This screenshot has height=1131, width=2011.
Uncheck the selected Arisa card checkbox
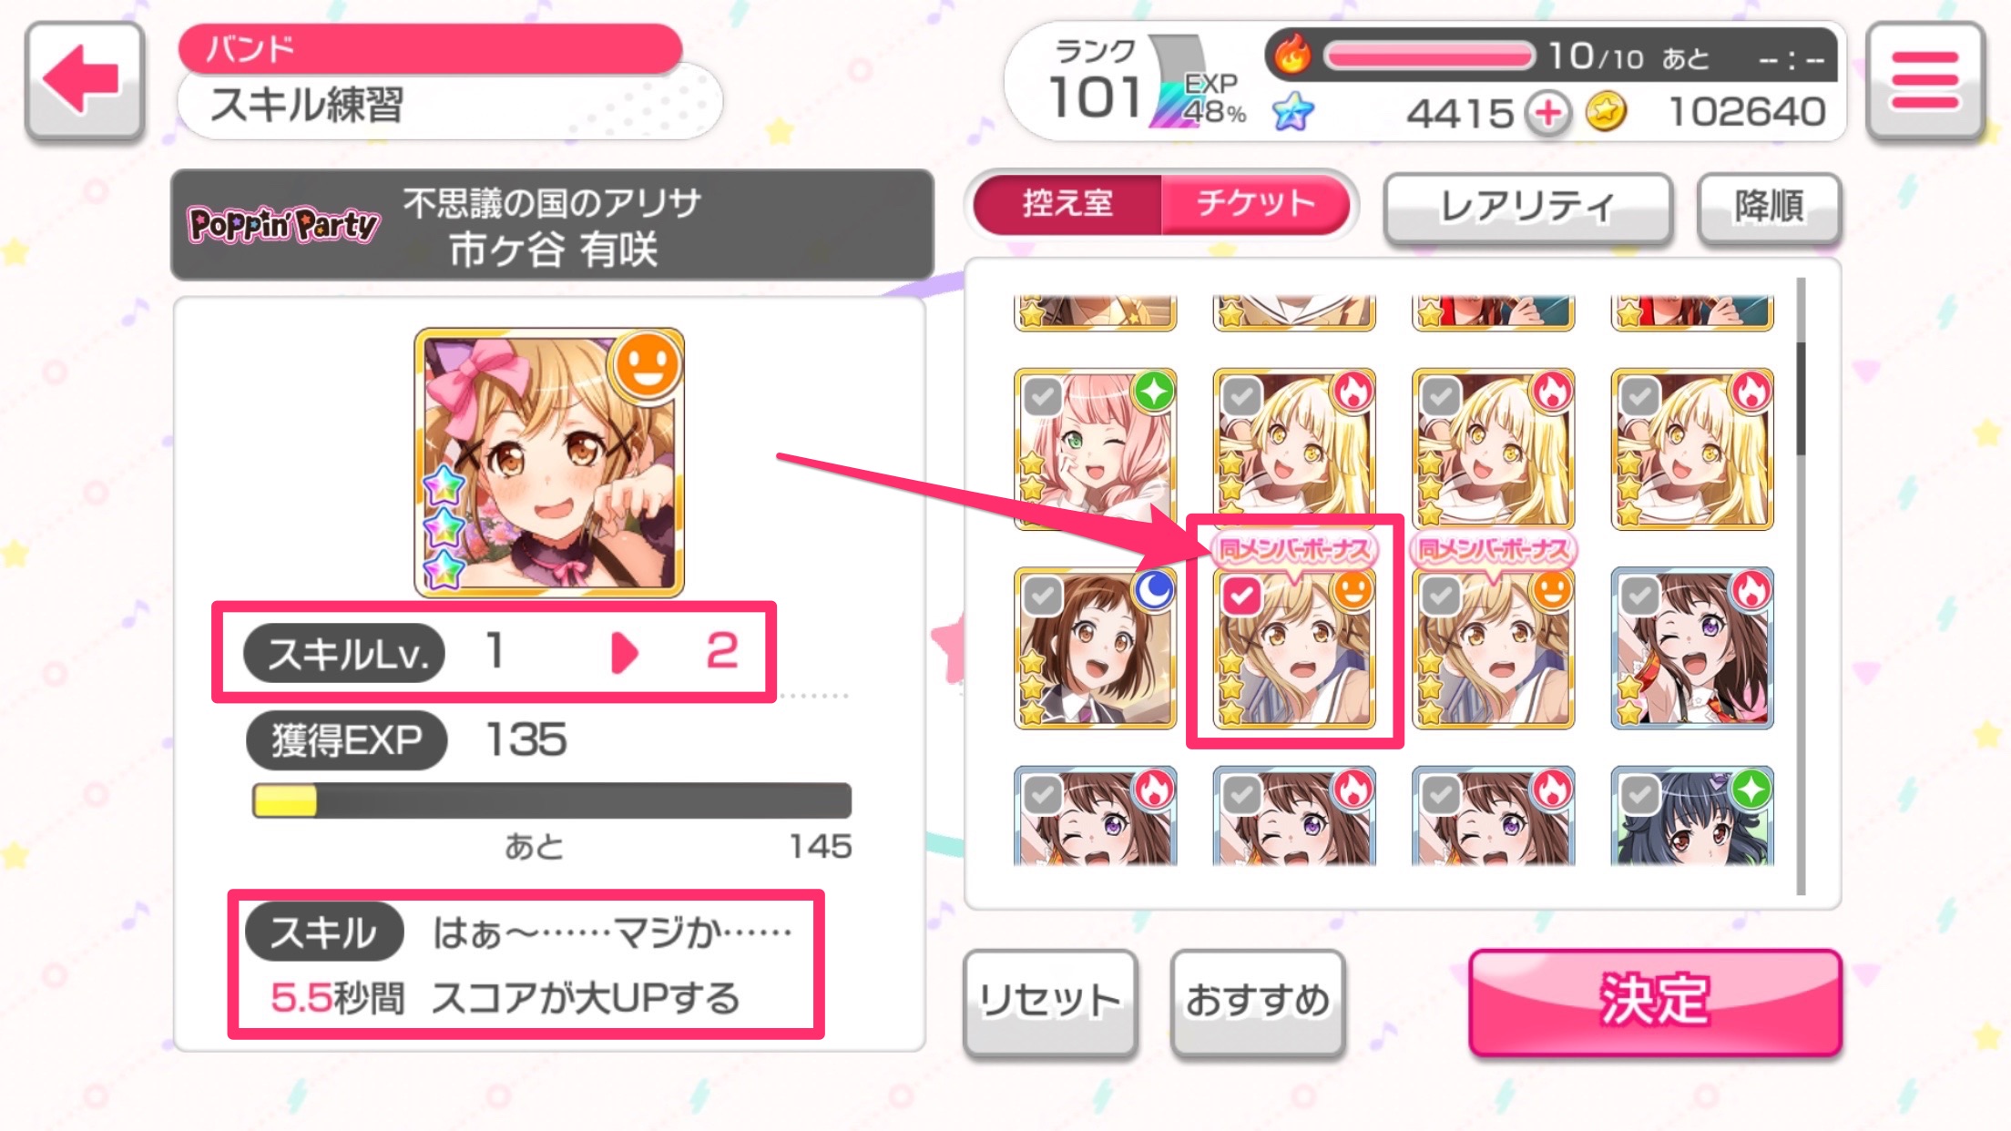coord(1240,596)
